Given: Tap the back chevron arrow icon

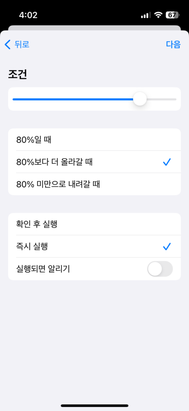Looking at the screenshot, I should [8, 45].
